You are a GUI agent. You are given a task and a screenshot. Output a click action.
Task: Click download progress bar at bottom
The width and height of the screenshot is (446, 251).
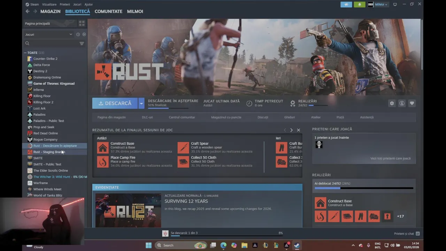coord(226,236)
